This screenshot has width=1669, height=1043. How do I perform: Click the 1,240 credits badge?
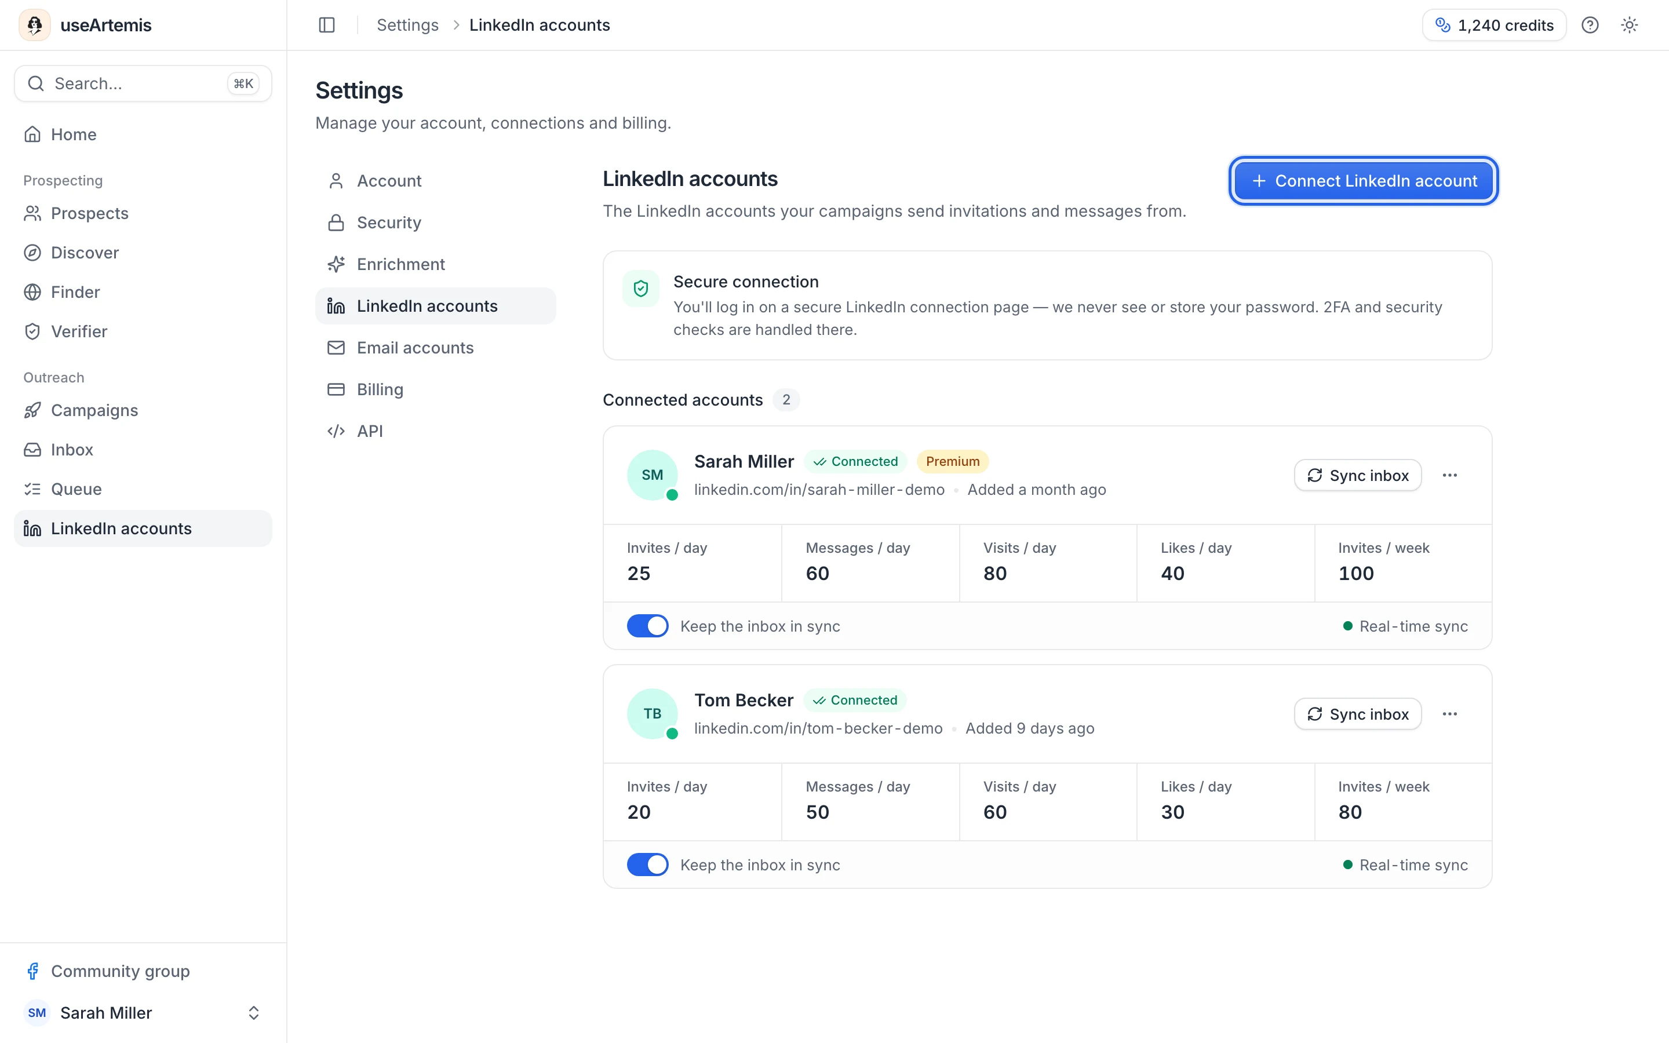coord(1494,25)
